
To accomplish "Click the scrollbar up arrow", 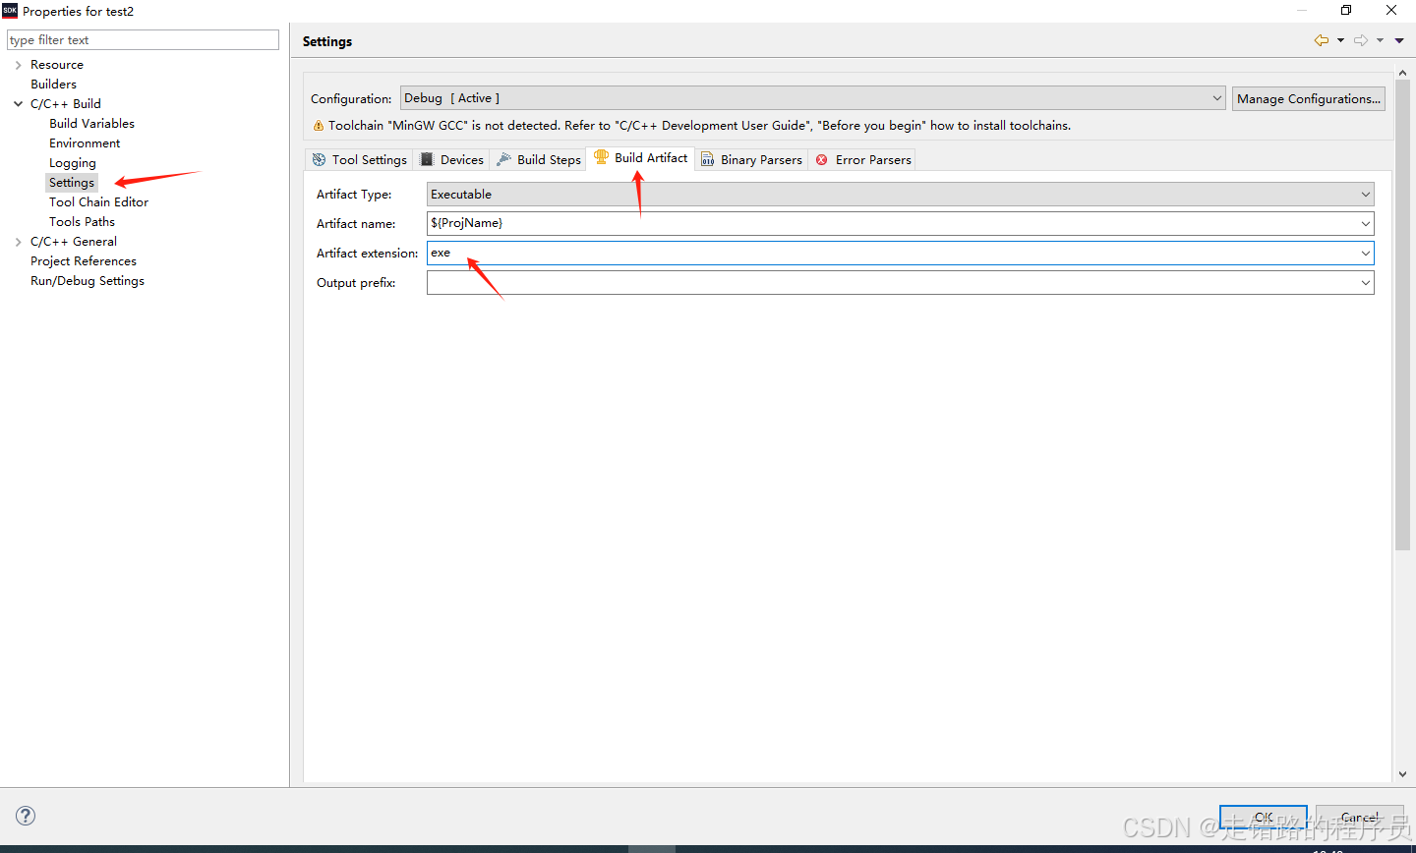I will (1402, 73).
